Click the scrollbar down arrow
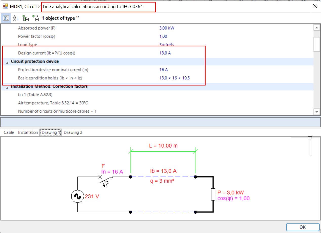The width and height of the screenshot is (321, 233). pos(317,111)
